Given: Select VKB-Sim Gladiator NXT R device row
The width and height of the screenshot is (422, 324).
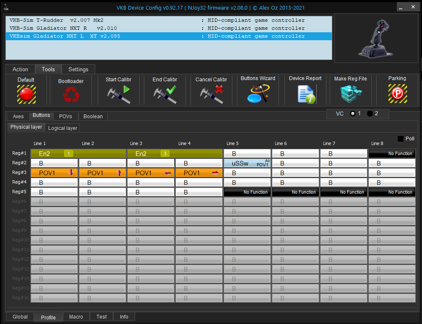Looking at the screenshot, I should tap(169, 28).
